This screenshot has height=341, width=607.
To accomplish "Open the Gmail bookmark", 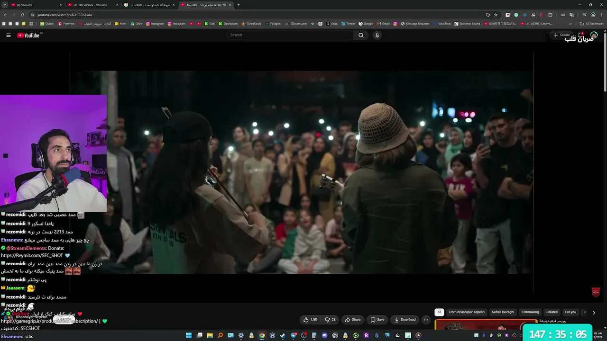I will (383, 24).
